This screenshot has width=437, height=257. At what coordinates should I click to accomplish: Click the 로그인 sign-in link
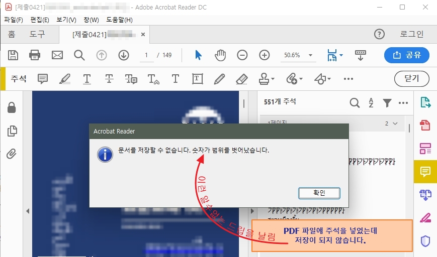tap(412, 34)
